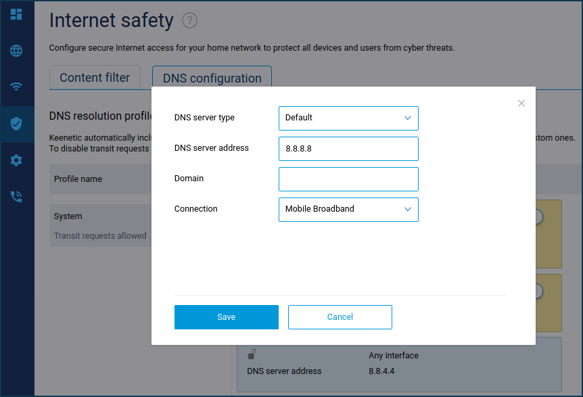Click the unlocked padlock icon near 8.8.4.4

pos(252,354)
